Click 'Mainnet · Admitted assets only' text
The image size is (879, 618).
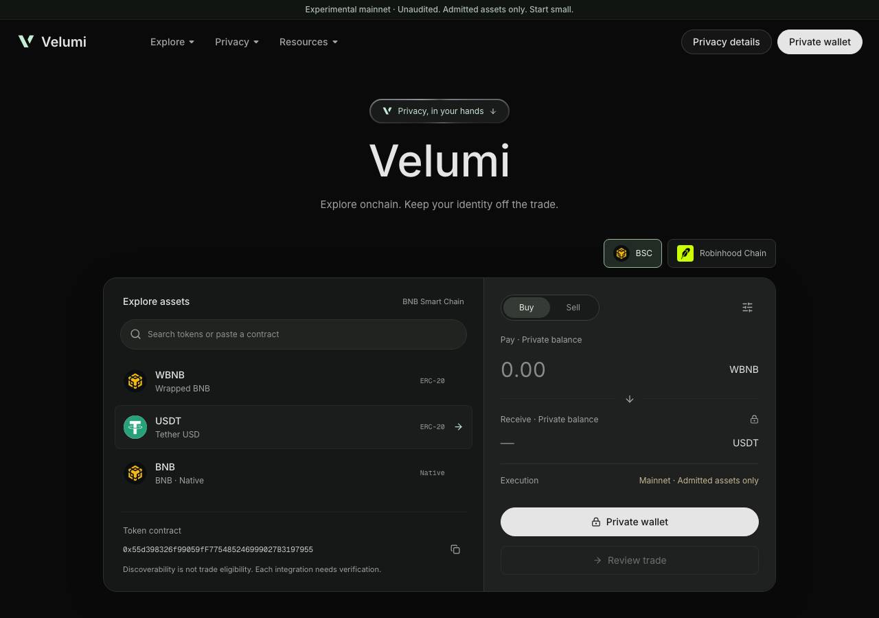tap(699, 481)
